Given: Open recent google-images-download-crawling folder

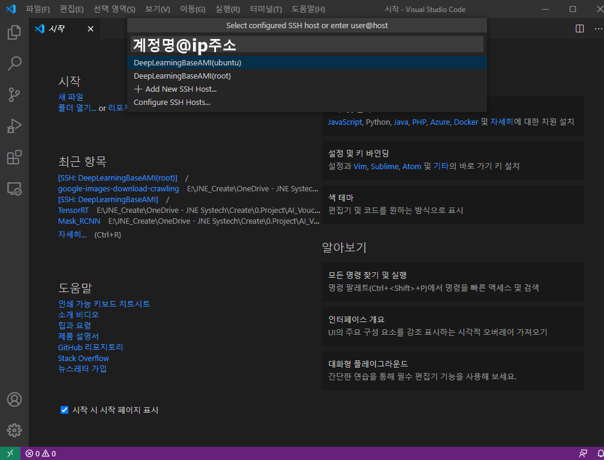Looking at the screenshot, I should coord(118,189).
